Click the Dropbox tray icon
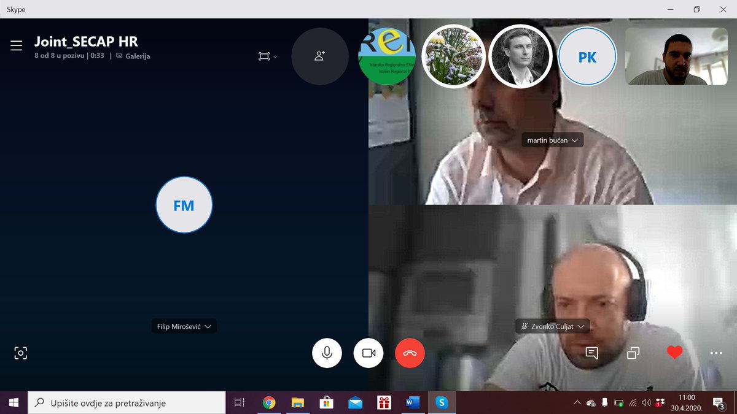The image size is (737, 414). click(x=660, y=403)
